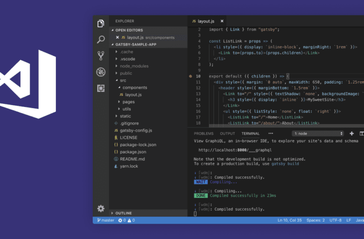Expand the static folder

pyautogui.click(x=148, y=116)
